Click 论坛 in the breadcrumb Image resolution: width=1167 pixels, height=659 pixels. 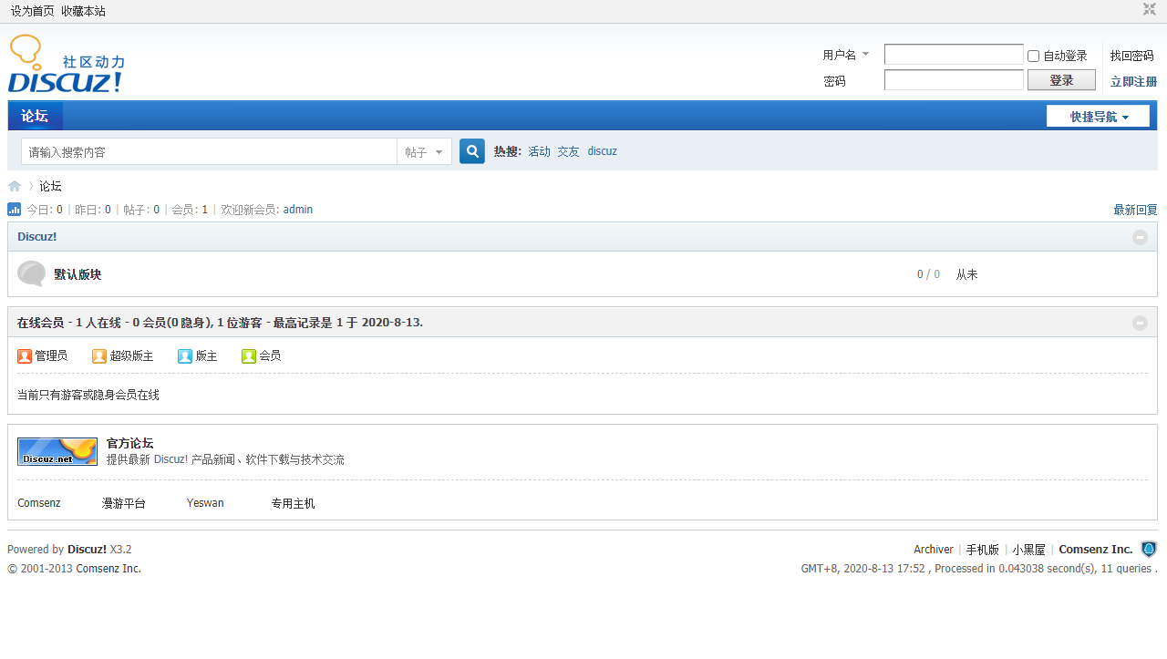tap(50, 186)
